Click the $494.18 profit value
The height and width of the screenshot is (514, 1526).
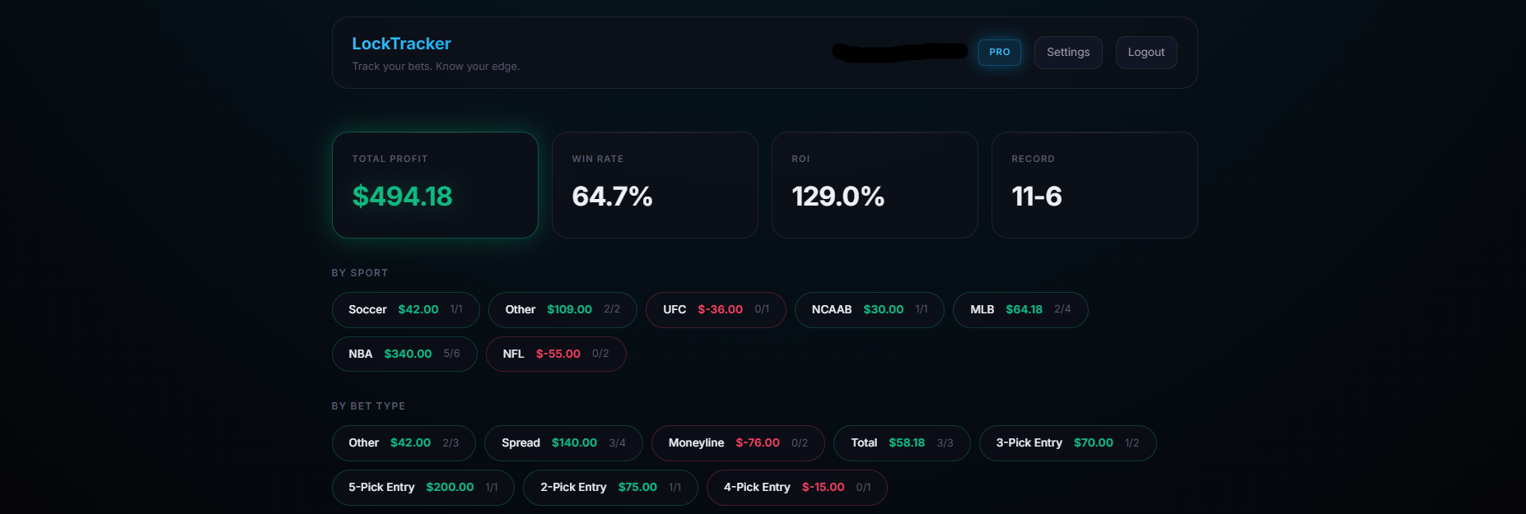pyautogui.click(x=402, y=197)
